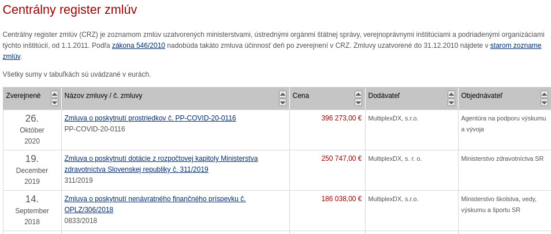Image resolution: width=551 pixels, height=234 pixels.
Task: Sort Cena column ascending arrow
Action: [358, 94]
